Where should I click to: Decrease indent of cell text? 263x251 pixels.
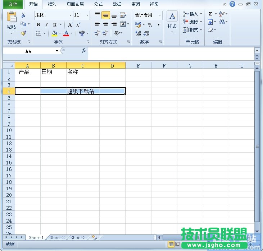click(98, 33)
